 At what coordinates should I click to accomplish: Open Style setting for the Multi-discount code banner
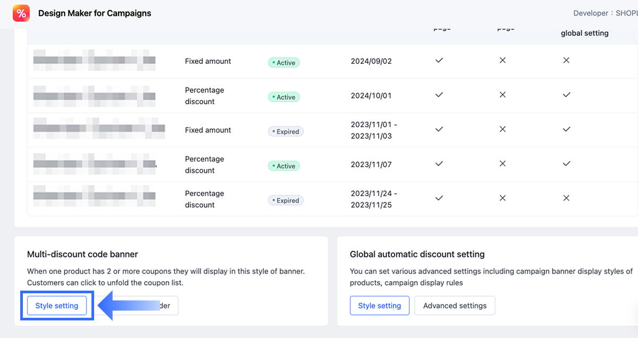tap(57, 306)
